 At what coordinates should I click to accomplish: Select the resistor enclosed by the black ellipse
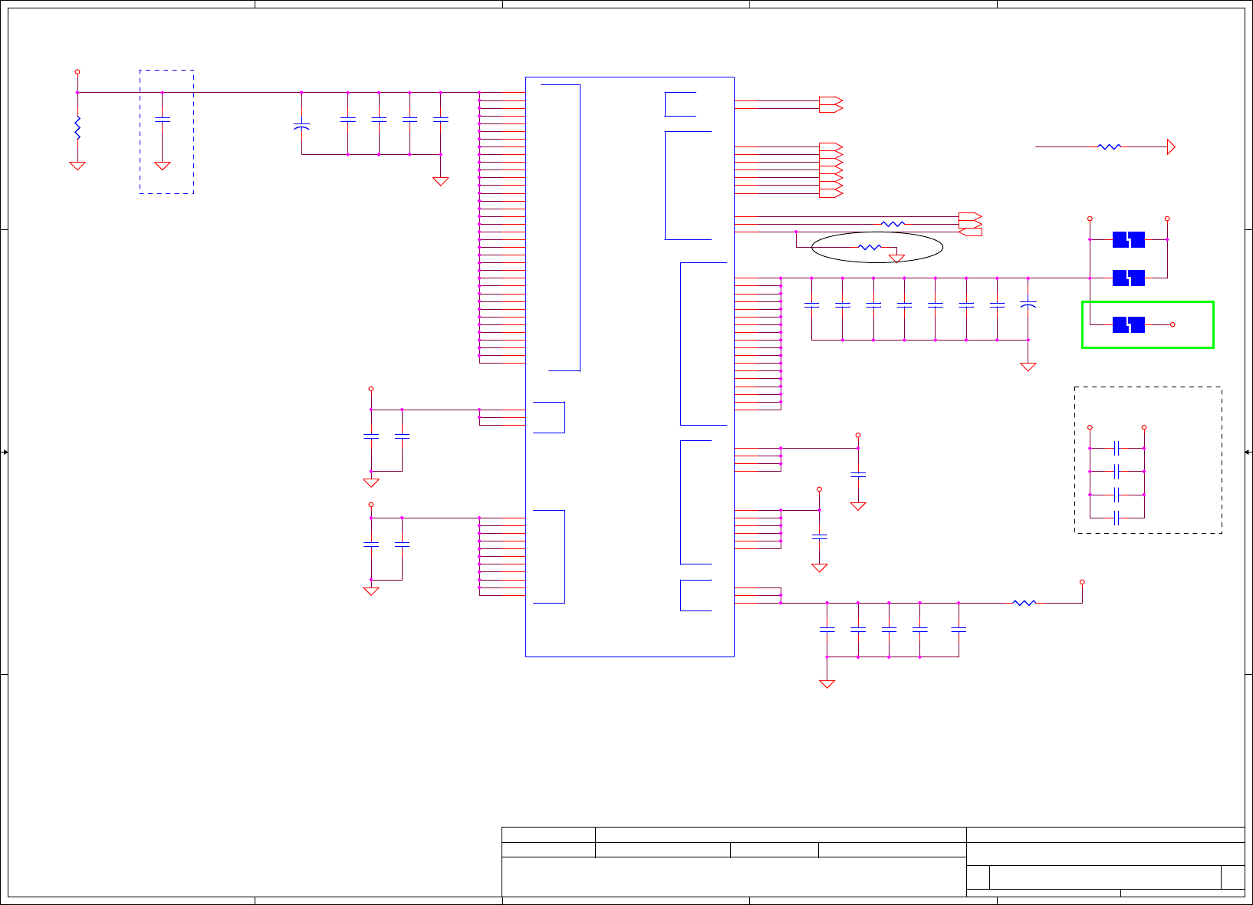(870, 247)
